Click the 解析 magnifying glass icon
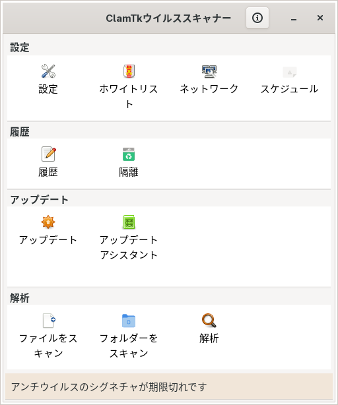Screen dimensions: 338x405 (x=209, y=321)
